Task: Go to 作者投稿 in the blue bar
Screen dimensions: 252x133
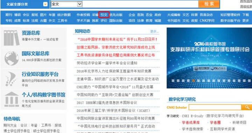Action: (83, 15)
